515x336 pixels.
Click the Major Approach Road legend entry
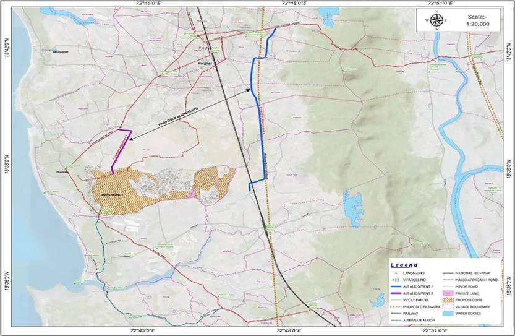[475, 279]
